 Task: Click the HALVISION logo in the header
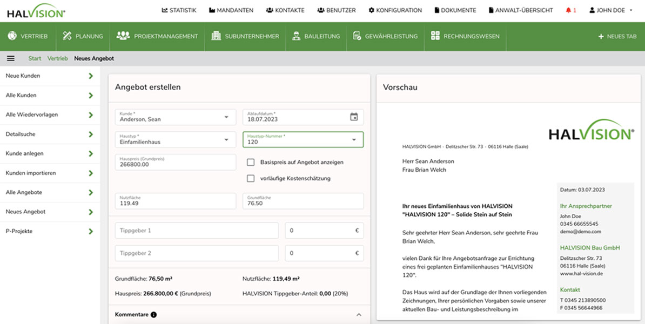point(36,11)
